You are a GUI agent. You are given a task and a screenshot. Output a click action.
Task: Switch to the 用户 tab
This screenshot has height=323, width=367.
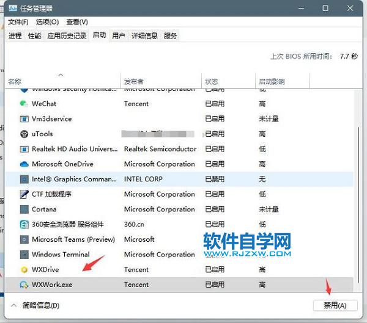(119, 36)
